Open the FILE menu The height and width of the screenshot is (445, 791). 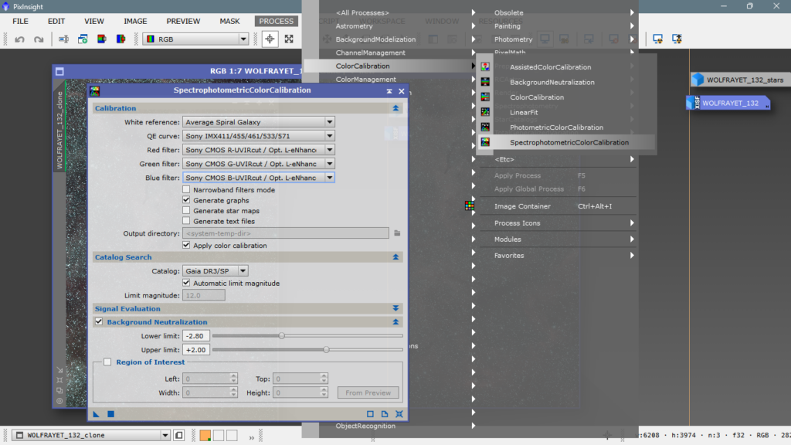[20, 21]
